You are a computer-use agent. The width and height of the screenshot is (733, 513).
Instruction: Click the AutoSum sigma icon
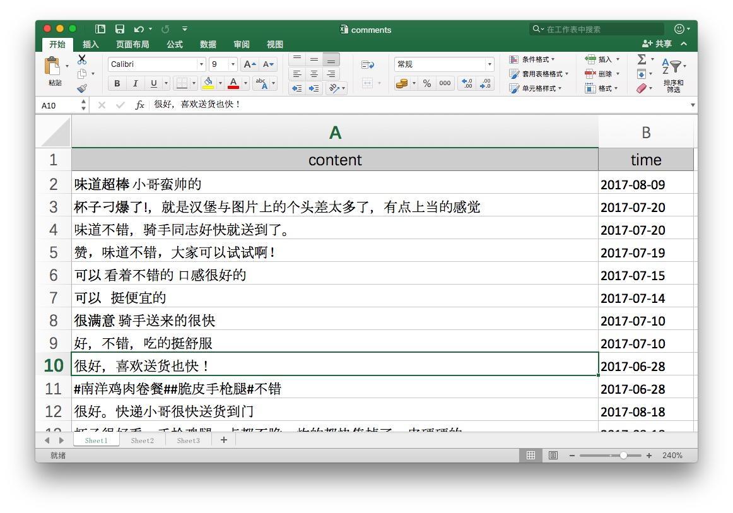(642, 59)
